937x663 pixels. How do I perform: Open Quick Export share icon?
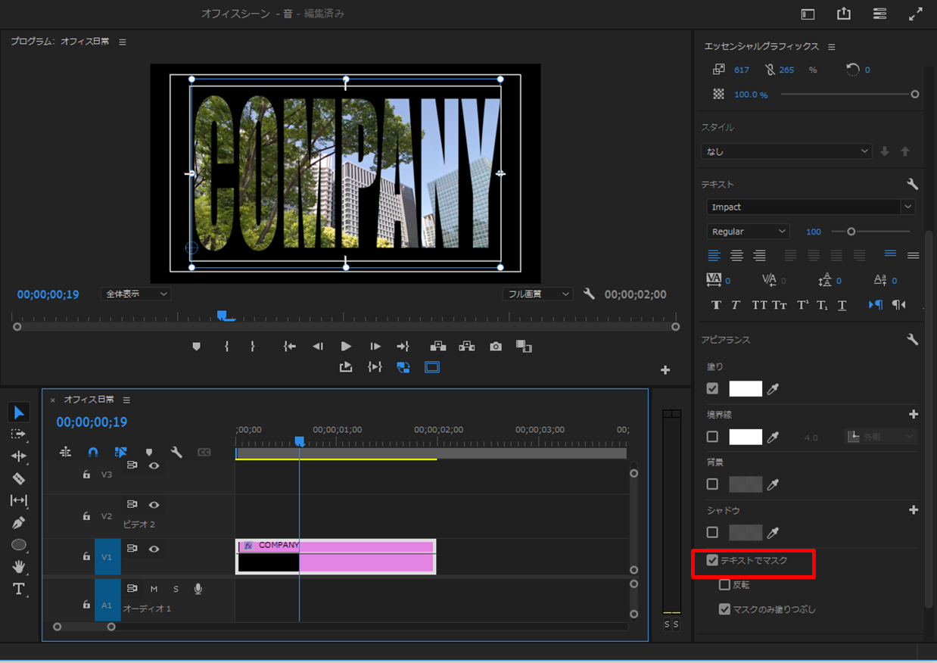(844, 14)
